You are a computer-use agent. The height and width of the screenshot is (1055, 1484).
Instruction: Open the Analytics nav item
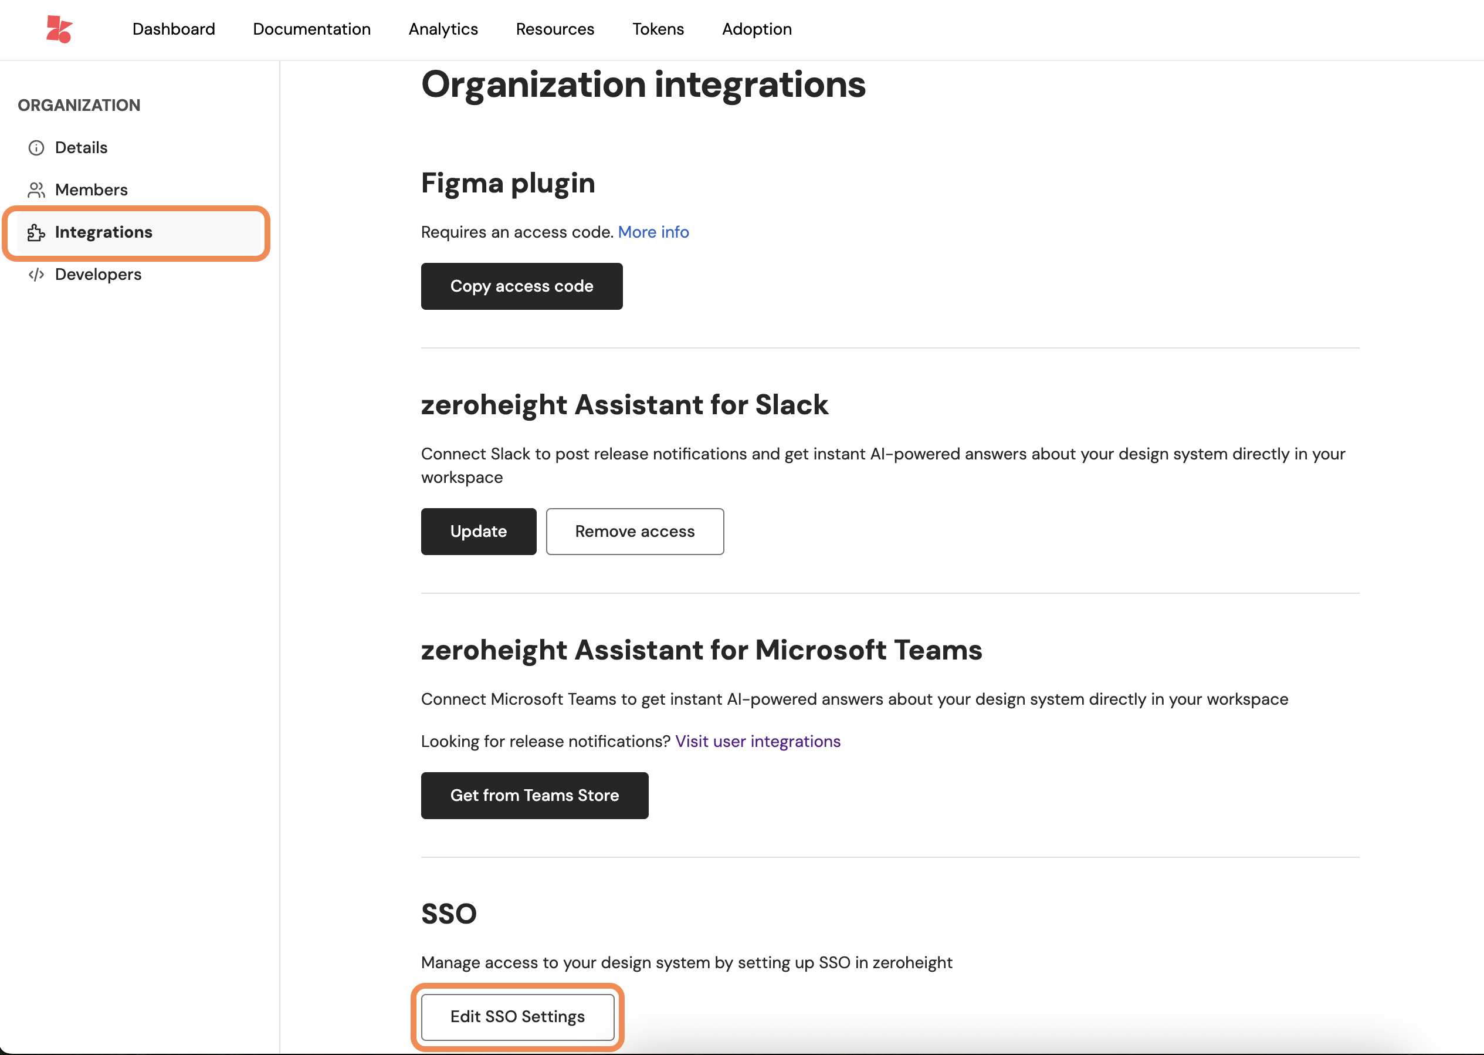click(x=443, y=29)
